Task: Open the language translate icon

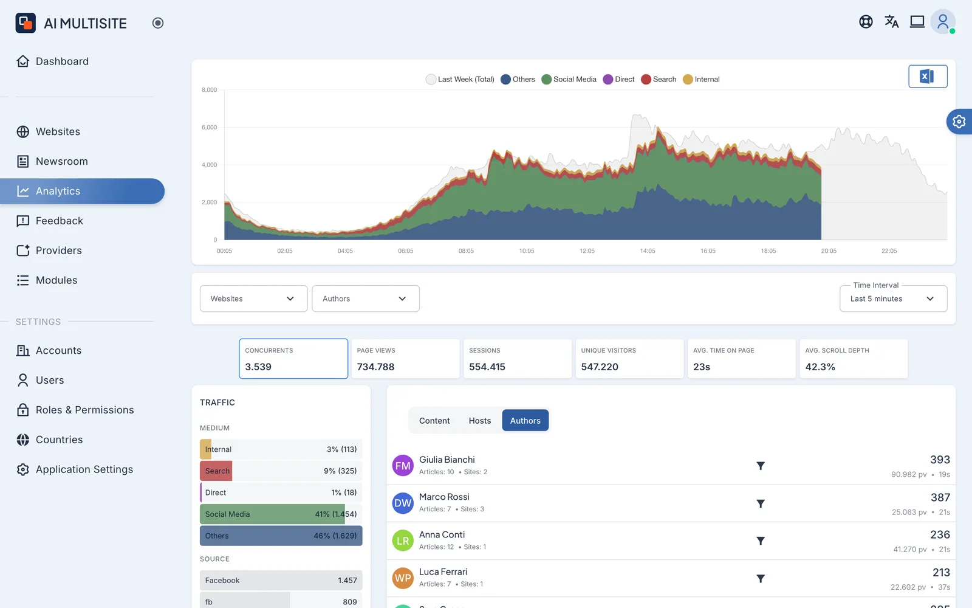Action: (892, 22)
